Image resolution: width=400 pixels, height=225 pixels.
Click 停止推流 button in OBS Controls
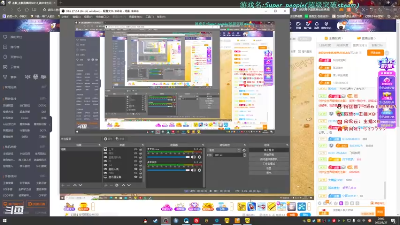(269, 150)
